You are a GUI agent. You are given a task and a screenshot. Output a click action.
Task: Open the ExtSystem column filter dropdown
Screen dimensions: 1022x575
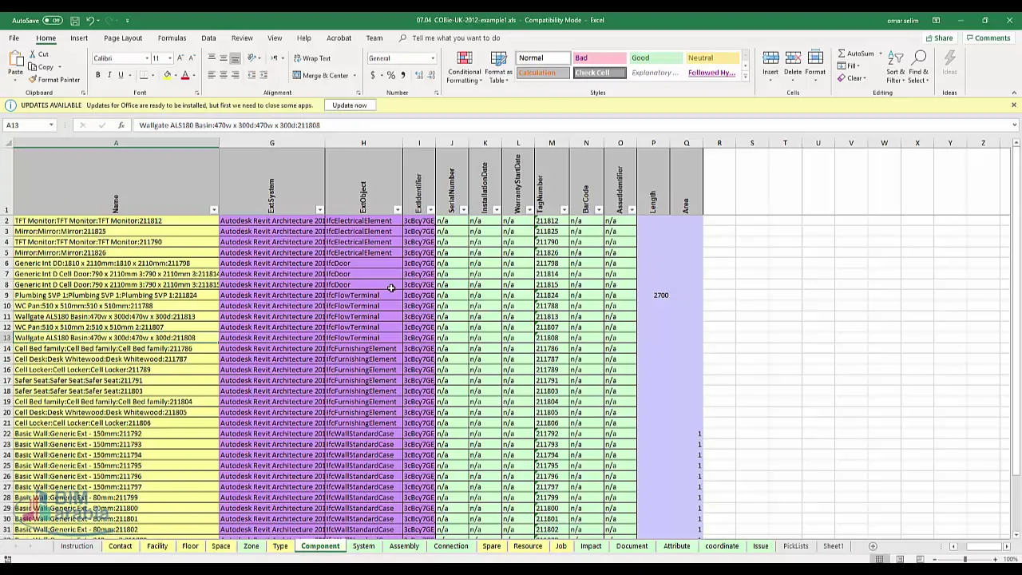319,210
